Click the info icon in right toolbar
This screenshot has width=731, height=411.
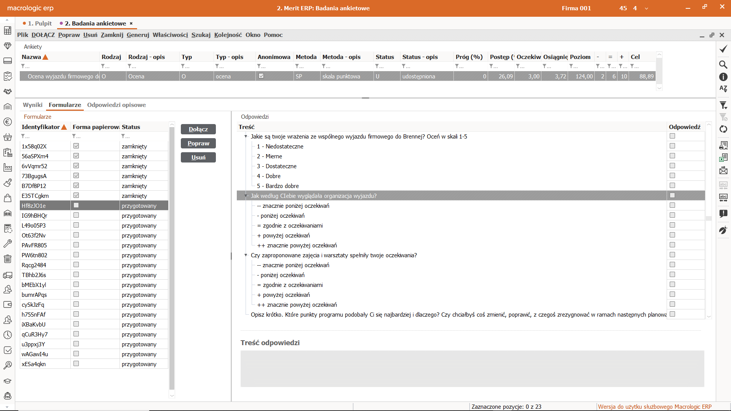click(x=723, y=77)
